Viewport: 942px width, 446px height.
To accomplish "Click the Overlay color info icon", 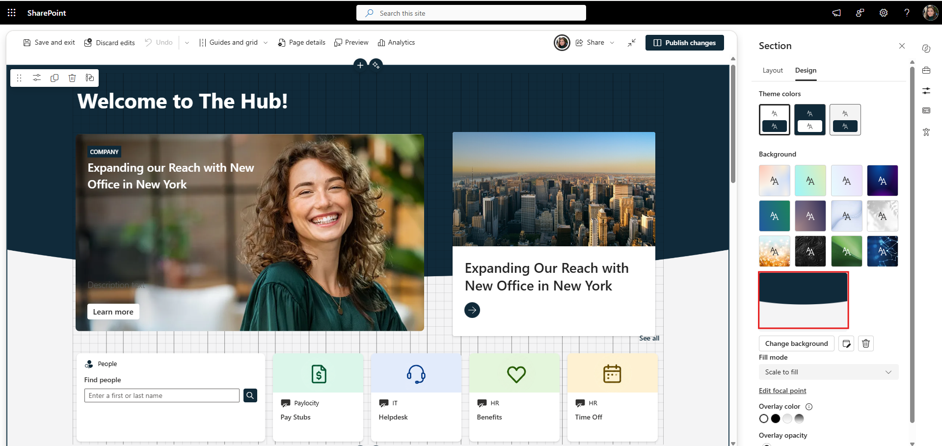I will 809,406.
